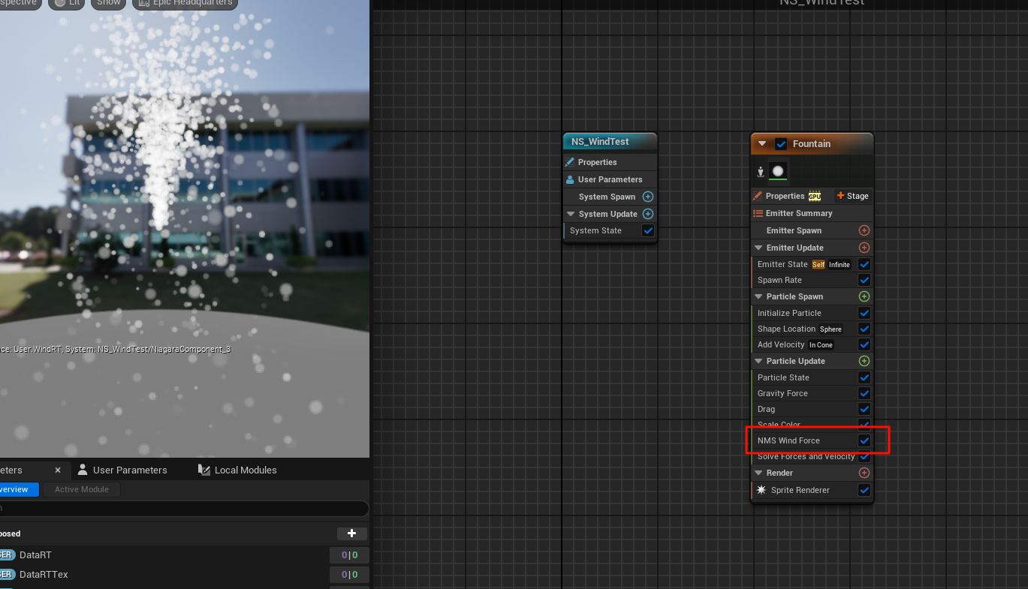Click the Stage button on Fountain
Screen dimensions: 1028x589
[852, 196]
